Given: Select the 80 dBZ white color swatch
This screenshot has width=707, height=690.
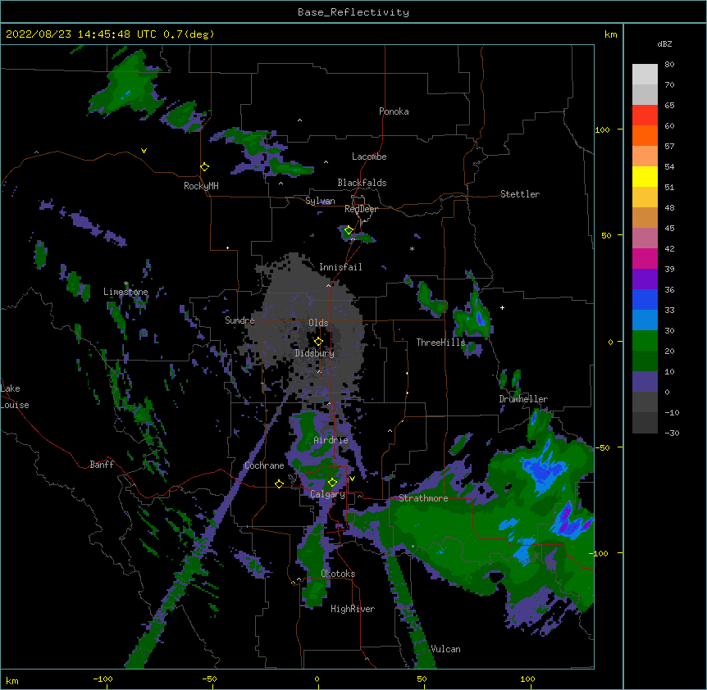Looking at the screenshot, I should click(645, 74).
